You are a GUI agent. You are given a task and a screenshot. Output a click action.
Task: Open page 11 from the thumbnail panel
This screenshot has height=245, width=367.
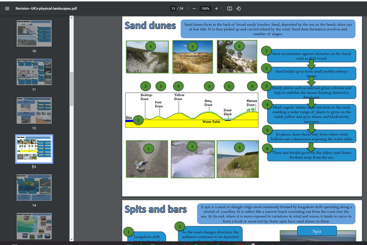(34, 72)
